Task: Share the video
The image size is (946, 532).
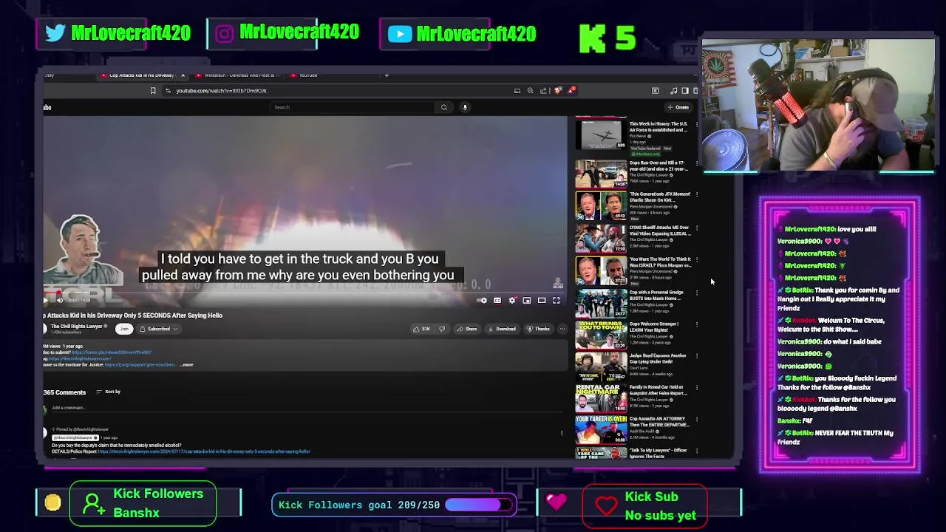Action: (467, 329)
